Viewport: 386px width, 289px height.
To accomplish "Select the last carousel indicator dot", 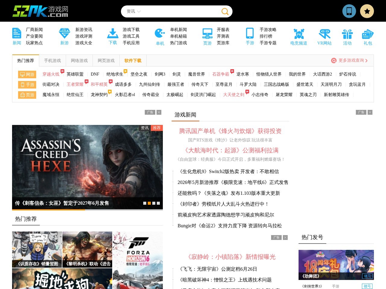I will pos(158,203).
